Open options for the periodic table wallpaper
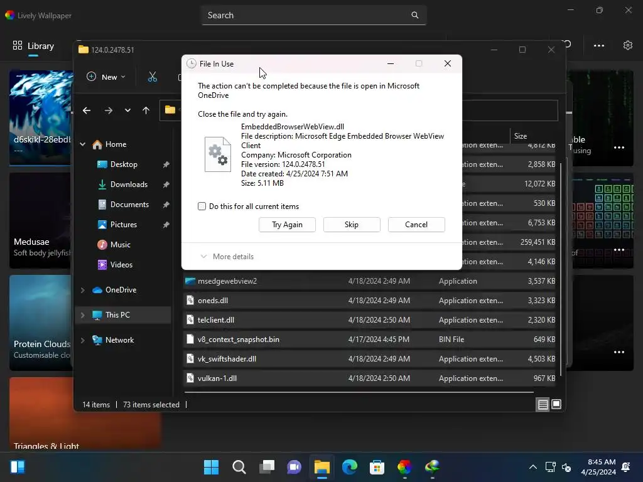The height and width of the screenshot is (482, 643). [619, 250]
